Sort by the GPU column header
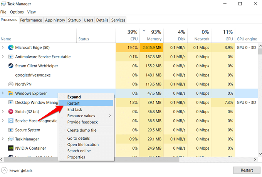 coord(223,36)
